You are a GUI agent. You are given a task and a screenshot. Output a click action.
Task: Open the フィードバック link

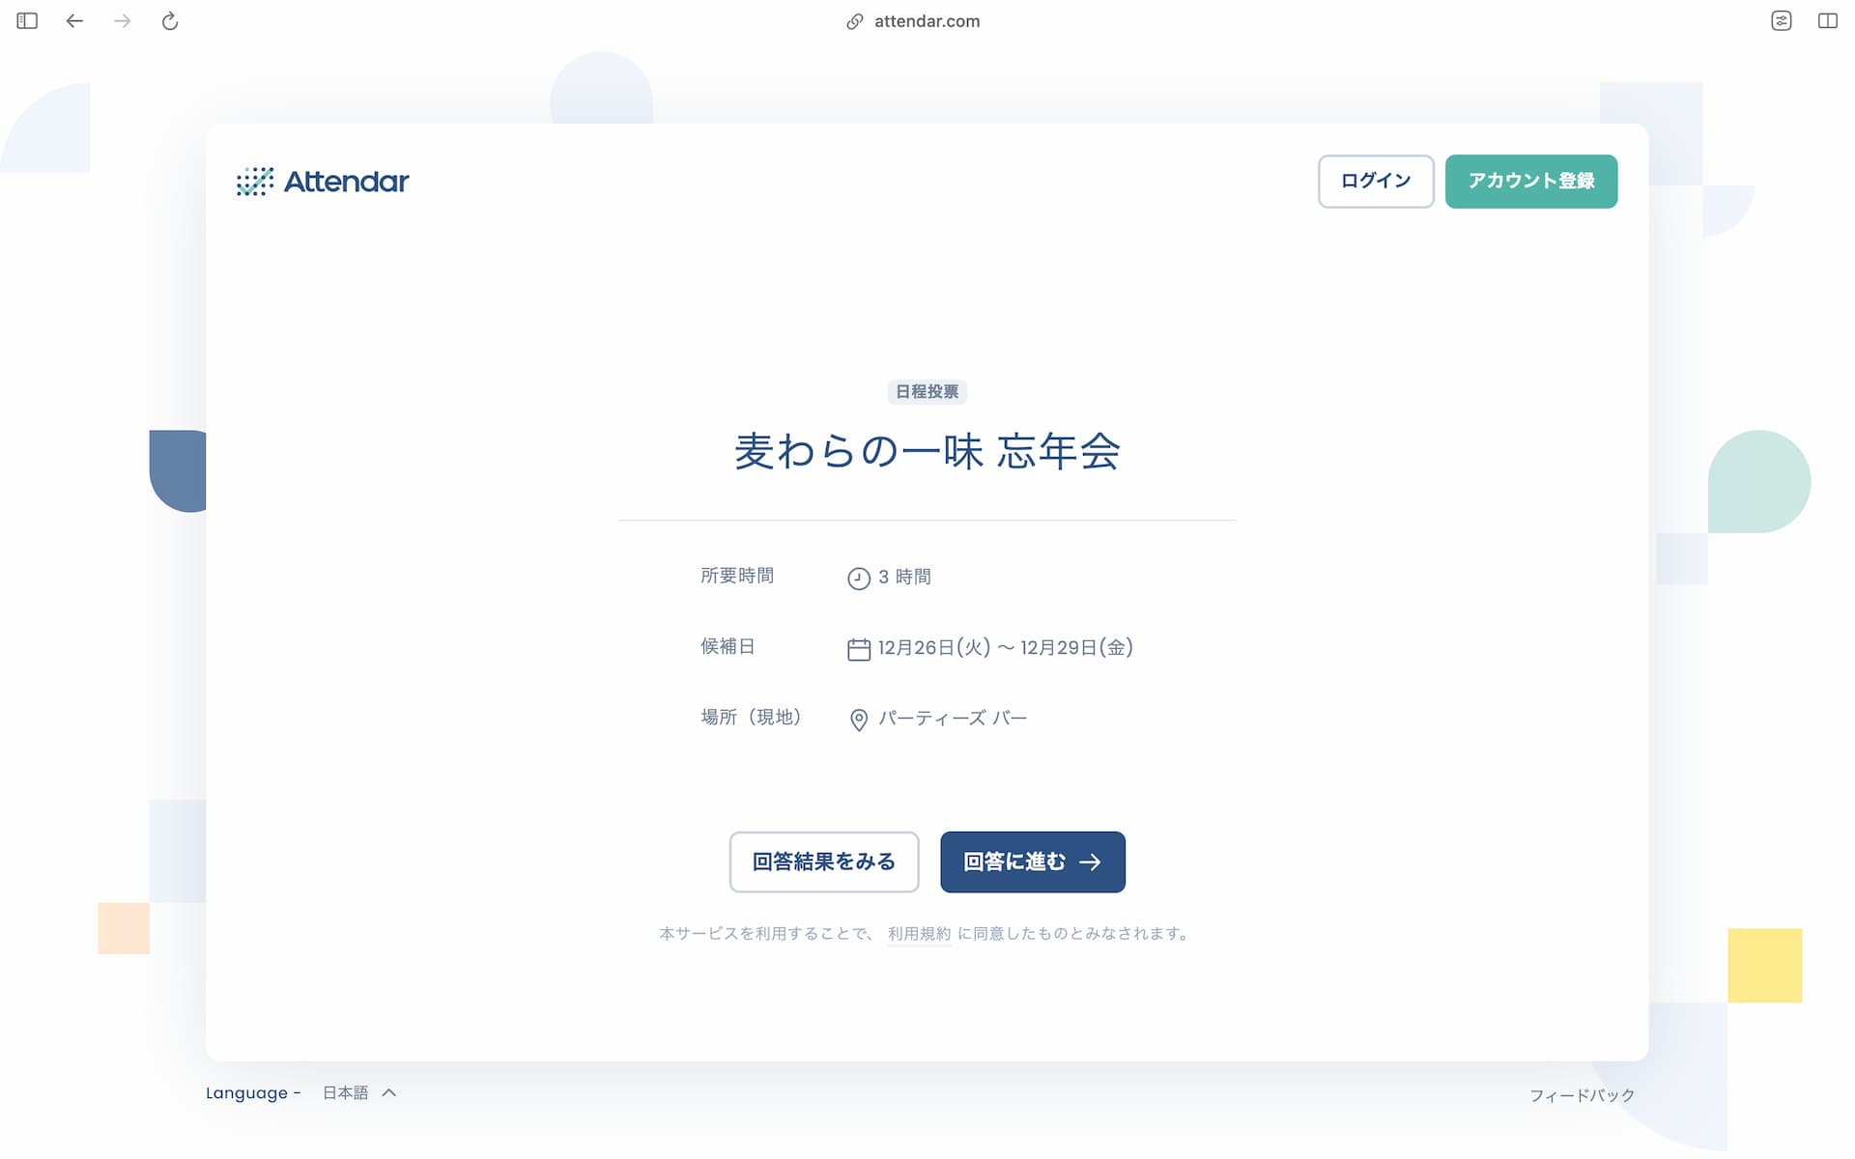point(1583,1095)
